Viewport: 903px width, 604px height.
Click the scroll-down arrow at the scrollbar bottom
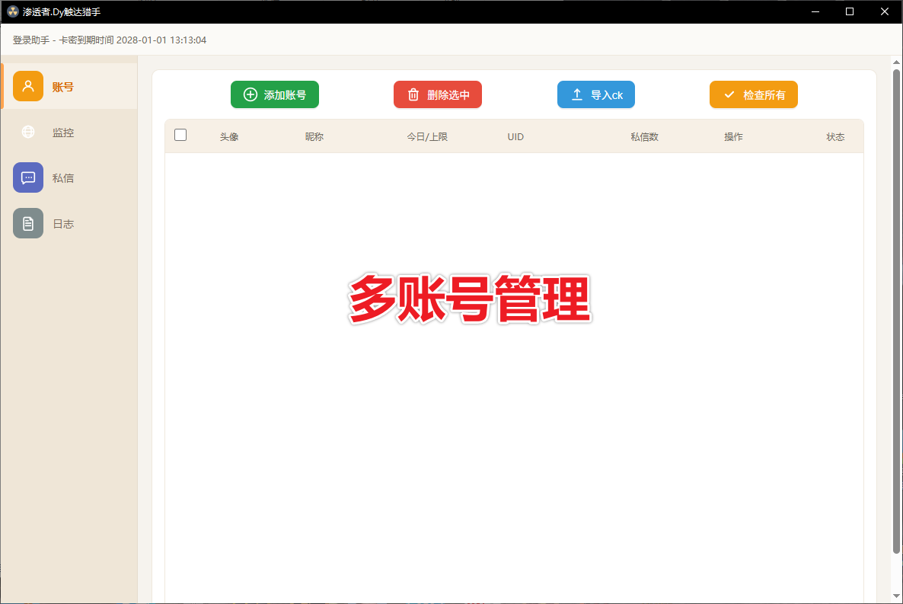[896, 596]
